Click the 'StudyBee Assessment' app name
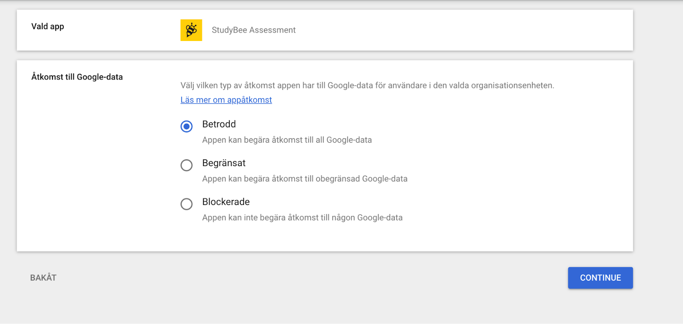 (254, 30)
